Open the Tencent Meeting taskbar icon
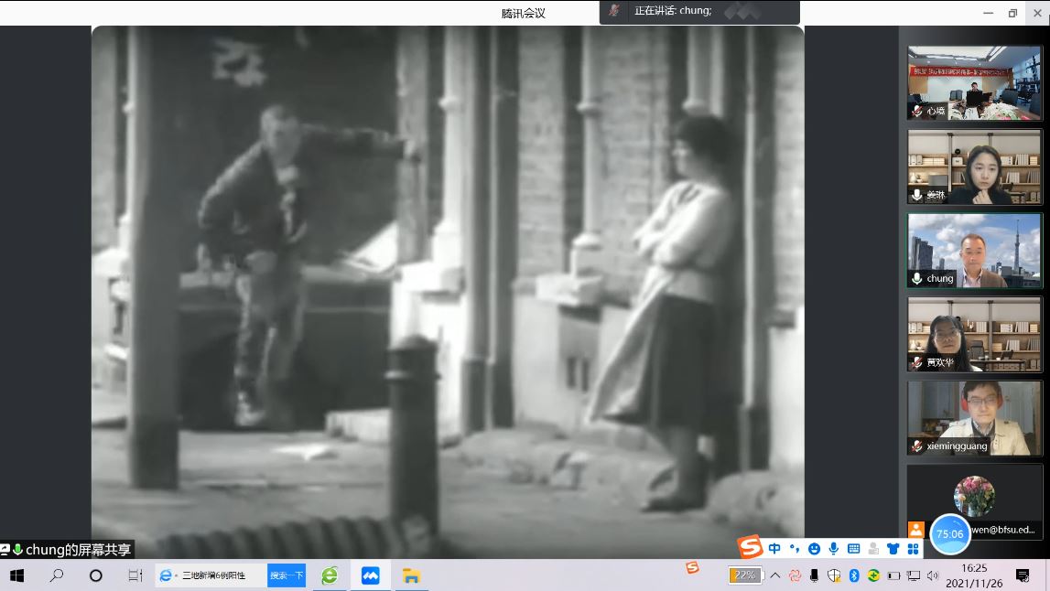Image resolution: width=1050 pixels, height=591 pixels. [371, 575]
